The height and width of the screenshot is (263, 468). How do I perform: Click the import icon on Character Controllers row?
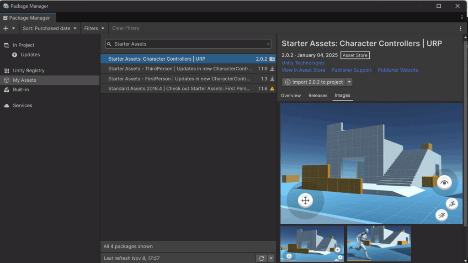pyautogui.click(x=272, y=59)
